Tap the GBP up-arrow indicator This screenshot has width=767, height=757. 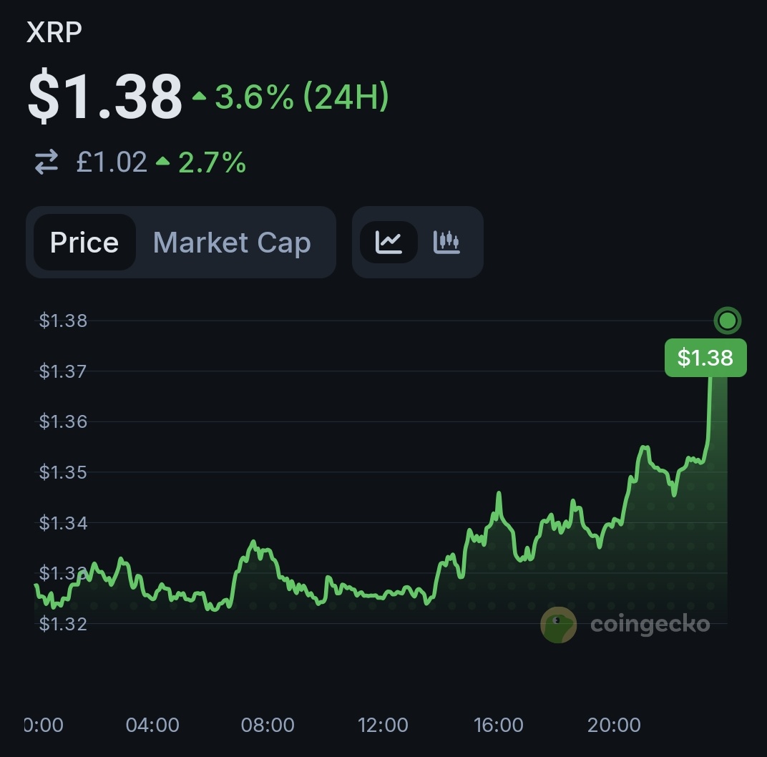tap(163, 162)
